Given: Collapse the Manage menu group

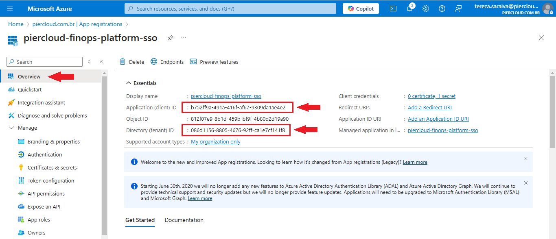Looking at the screenshot, I should 11,128.
